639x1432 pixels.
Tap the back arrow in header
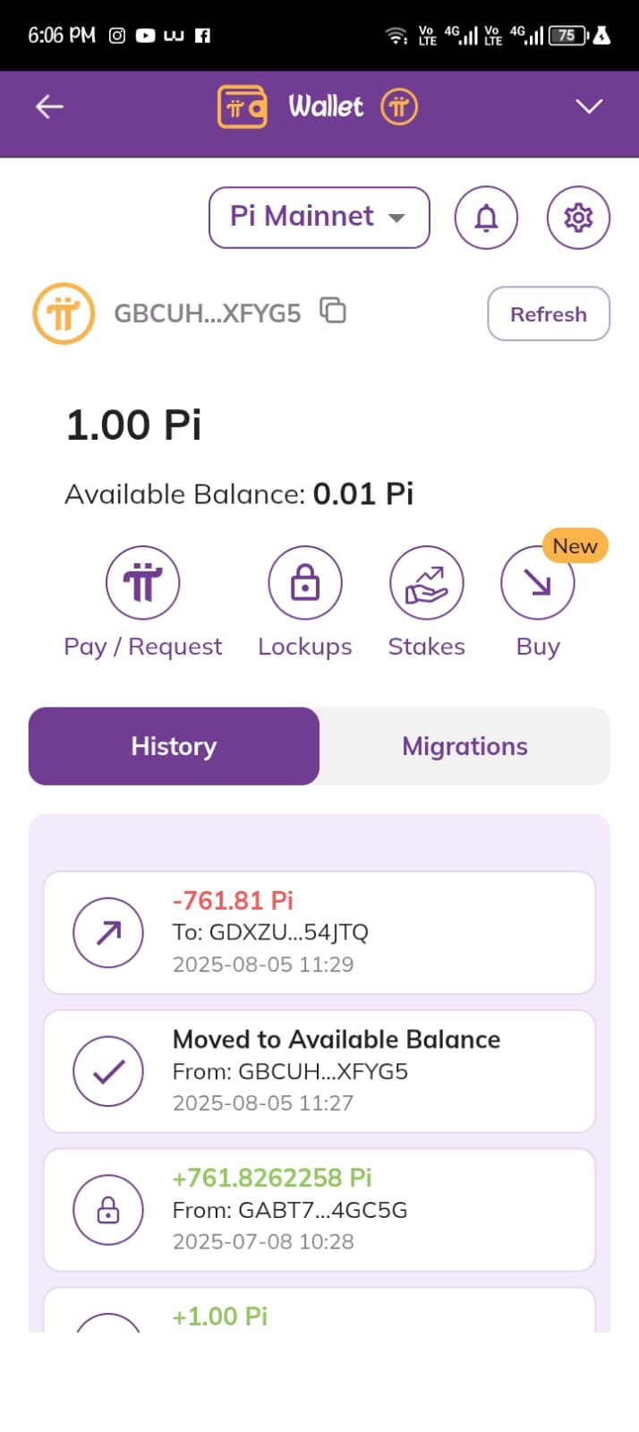tap(49, 107)
